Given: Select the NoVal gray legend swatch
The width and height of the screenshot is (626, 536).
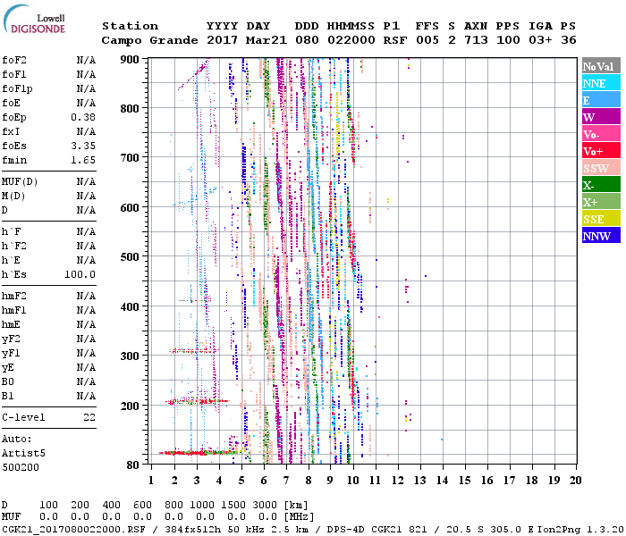Looking at the screenshot, I should click(x=601, y=66).
